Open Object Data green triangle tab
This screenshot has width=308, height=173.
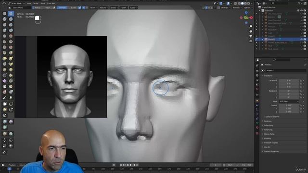257,123
